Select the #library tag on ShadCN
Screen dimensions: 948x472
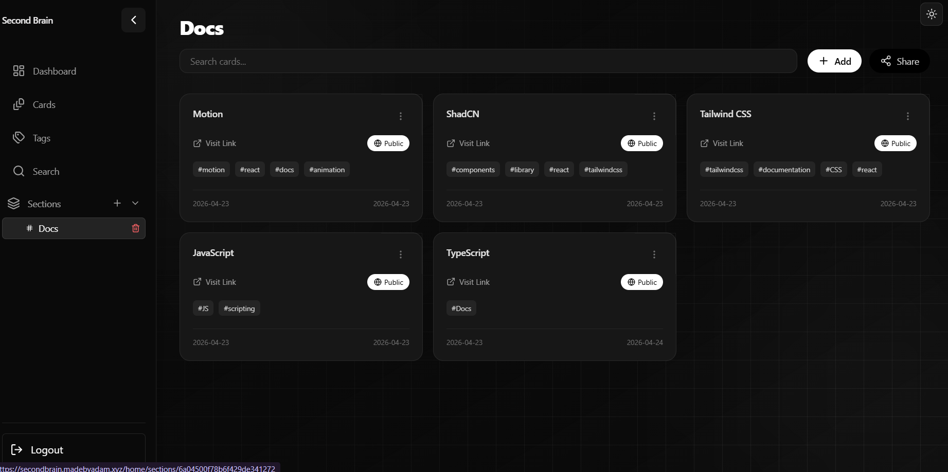pos(522,170)
